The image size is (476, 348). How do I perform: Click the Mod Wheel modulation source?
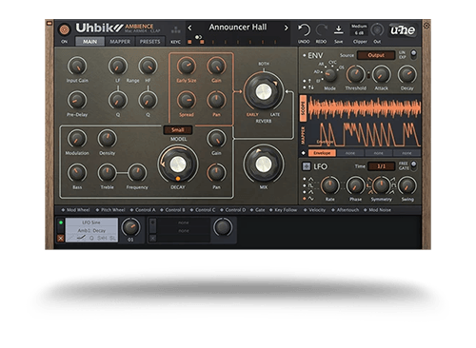(x=75, y=210)
